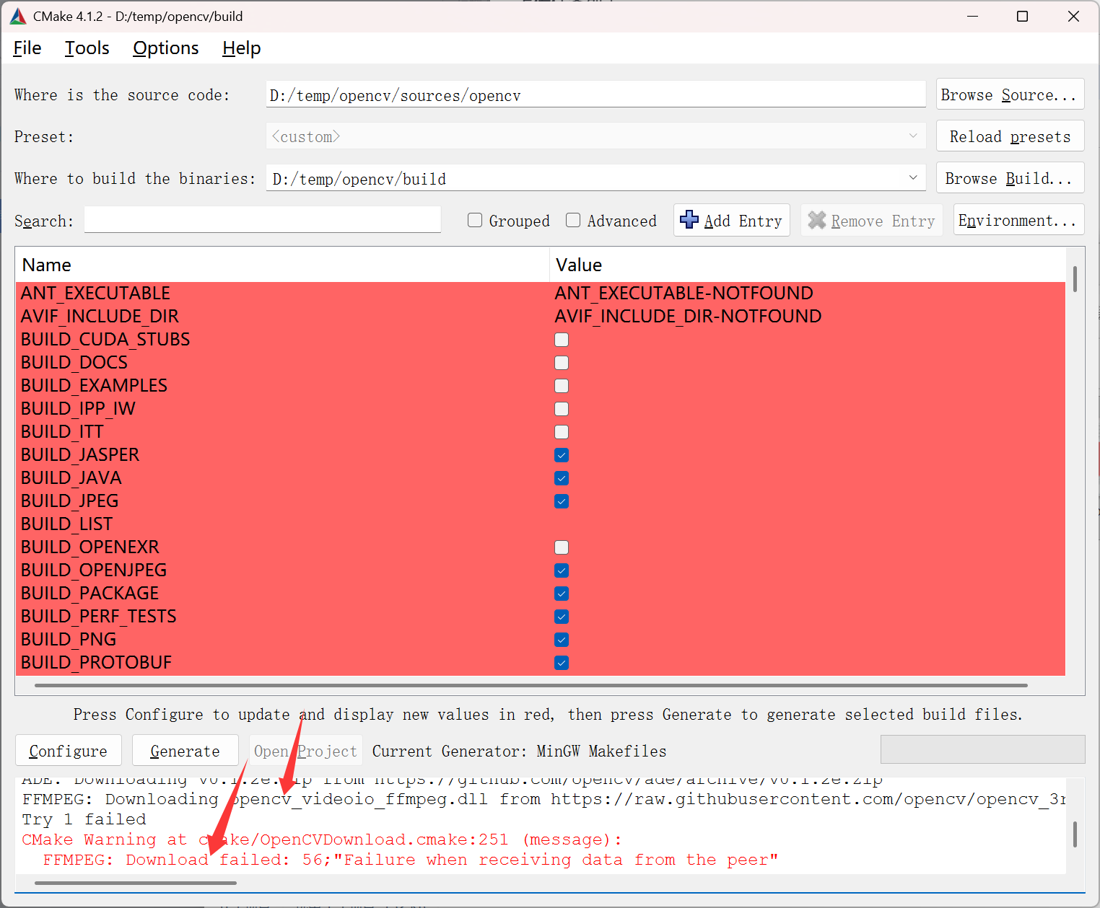Screen dimensions: 1100x908
Task: Expand the Preset dropdown
Action: [x=912, y=136]
